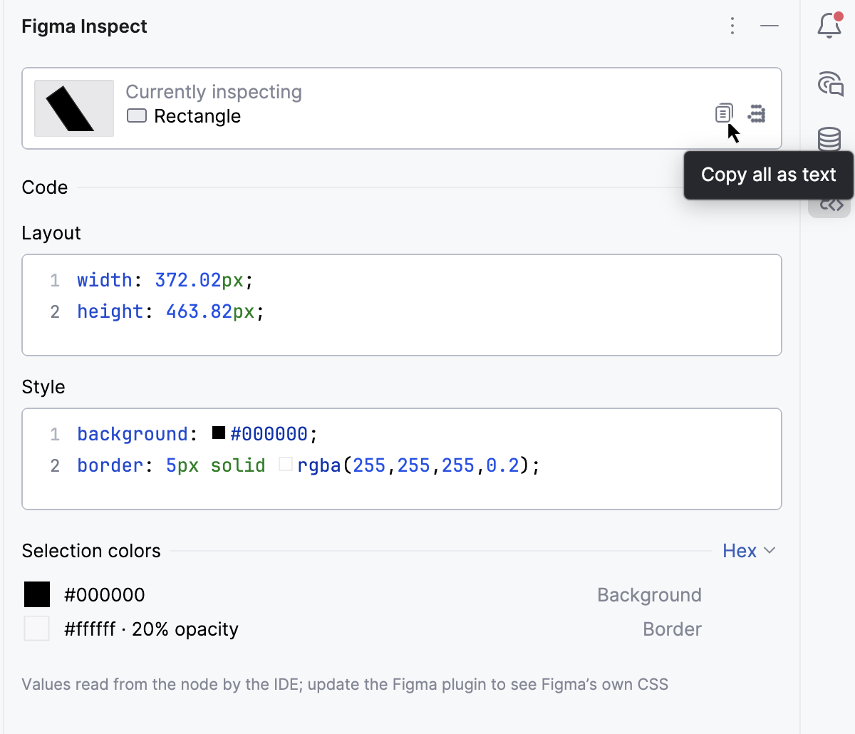855x734 pixels.
Task: Click the rgba(255,255,255,0.2) border value
Action: (413, 465)
